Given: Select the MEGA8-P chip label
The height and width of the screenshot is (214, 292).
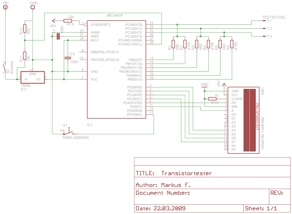Looking at the screenshot, I should 115,16.
